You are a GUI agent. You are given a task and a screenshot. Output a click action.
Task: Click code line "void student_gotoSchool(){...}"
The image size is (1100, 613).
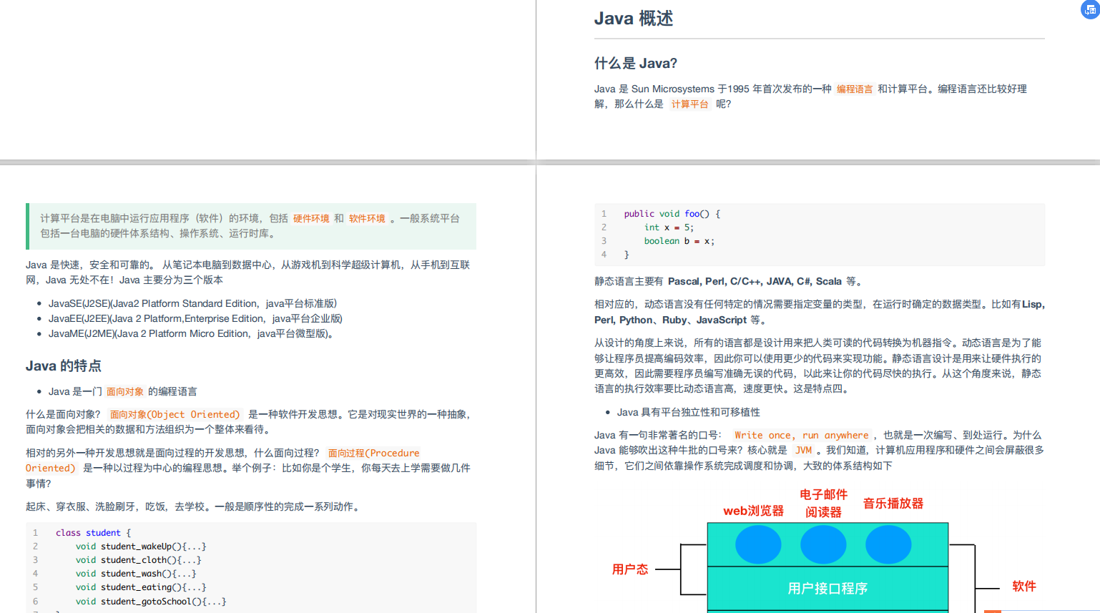151,602
